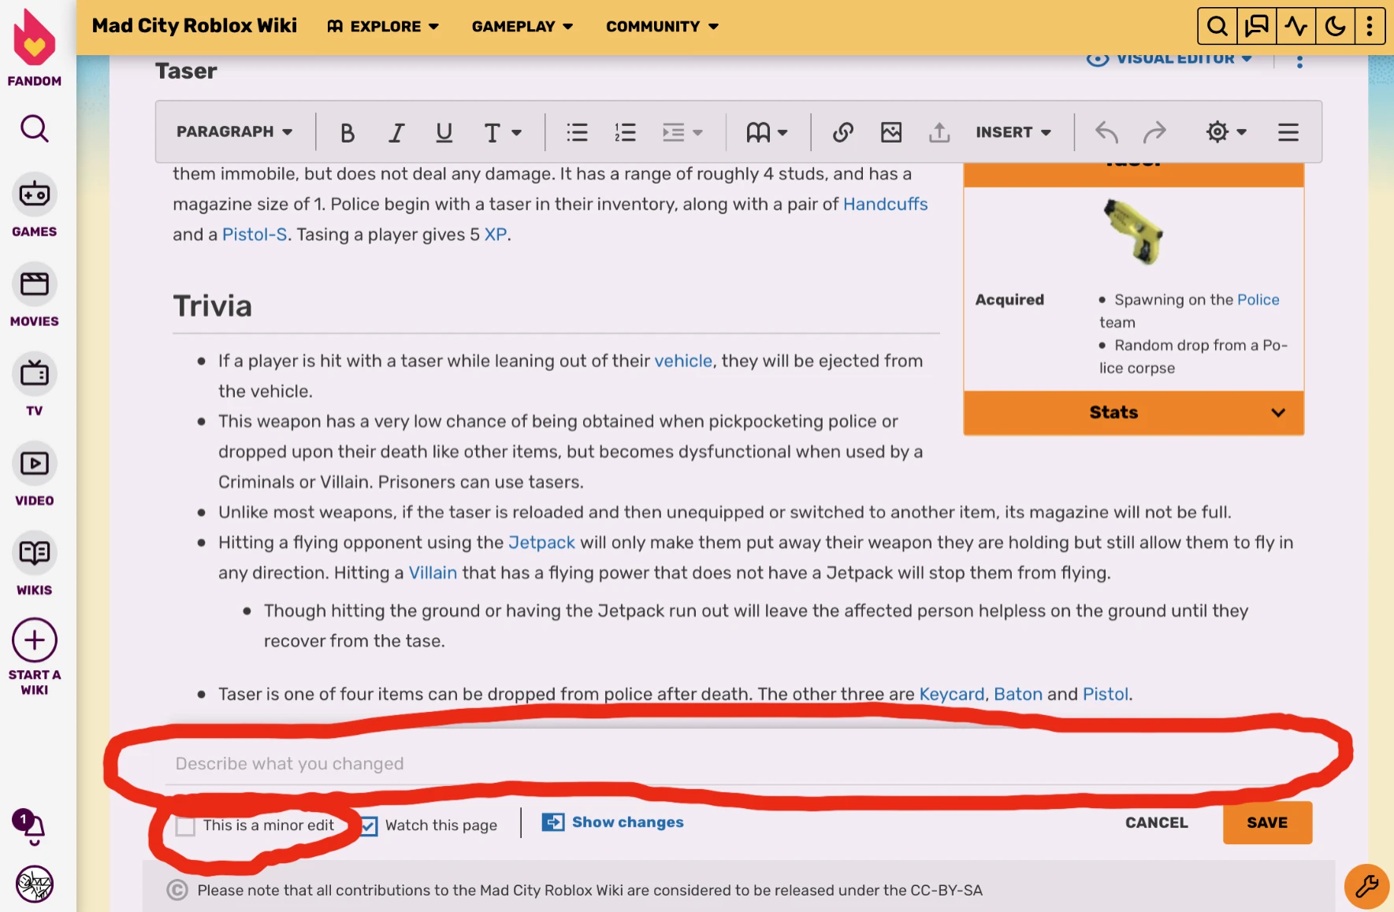1394x912 pixels.
Task: Click the Cancel button
Action: [1156, 823]
